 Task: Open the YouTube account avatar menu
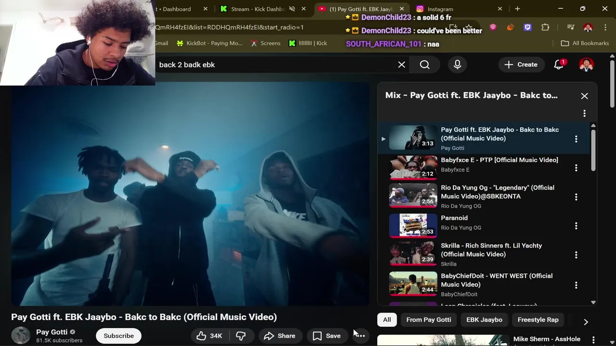tap(586, 64)
